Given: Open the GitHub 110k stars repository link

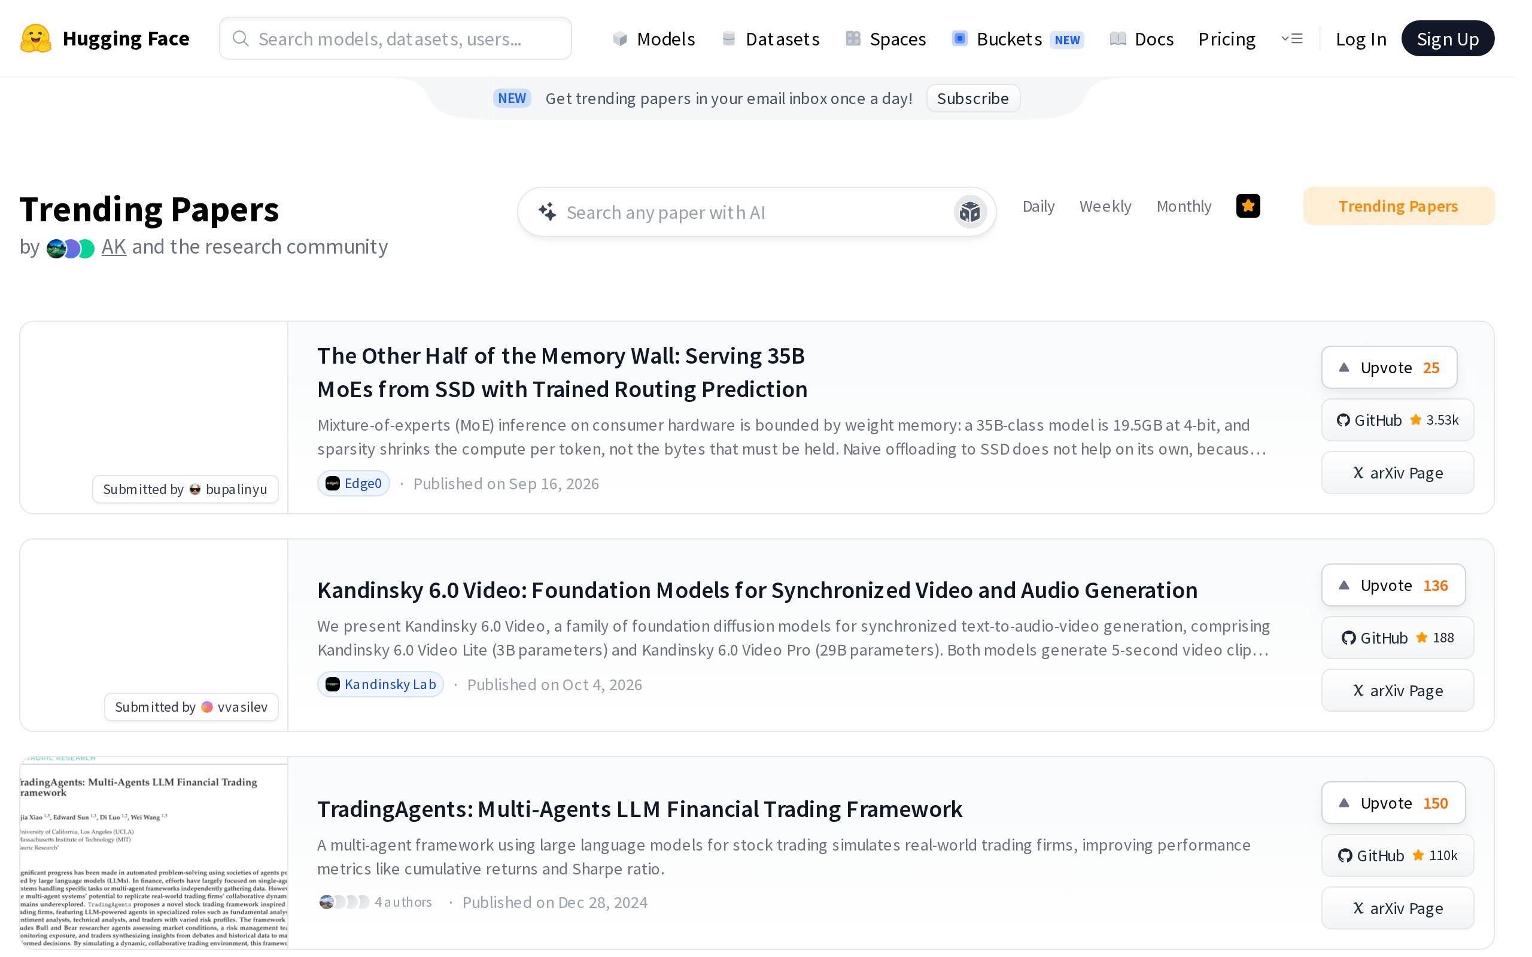Looking at the screenshot, I should click(x=1397, y=856).
